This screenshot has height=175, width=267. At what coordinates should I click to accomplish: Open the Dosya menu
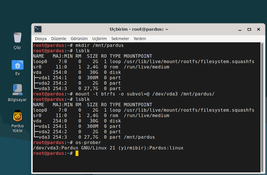click(x=41, y=39)
